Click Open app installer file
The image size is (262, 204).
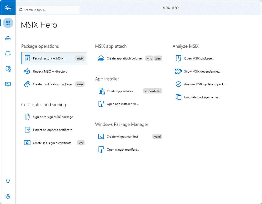coord(122,104)
